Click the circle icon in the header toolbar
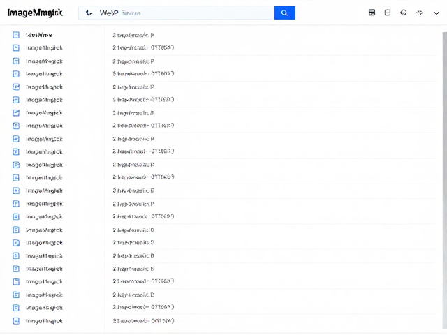Screen dimensions: 447x335 pos(404,13)
